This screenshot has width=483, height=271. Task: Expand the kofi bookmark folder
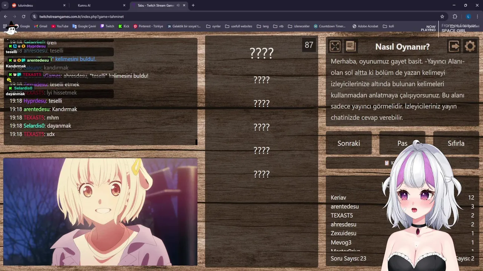tap(388, 26)
